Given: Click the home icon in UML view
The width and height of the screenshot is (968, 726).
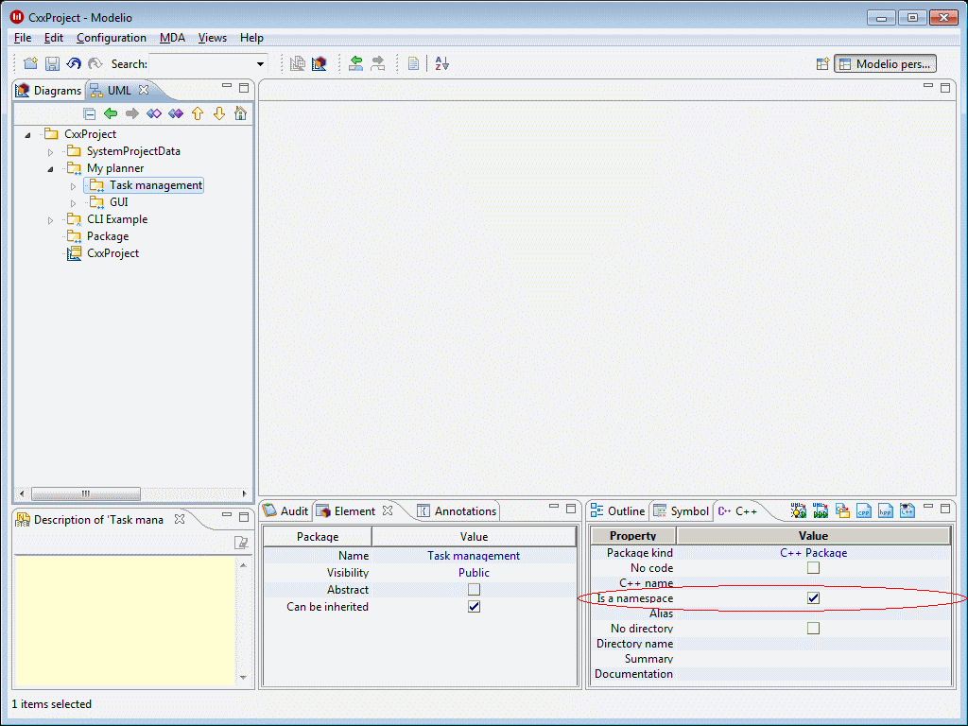Looking at the screenshot, I should pyautogui.click(x=241, y=113).
